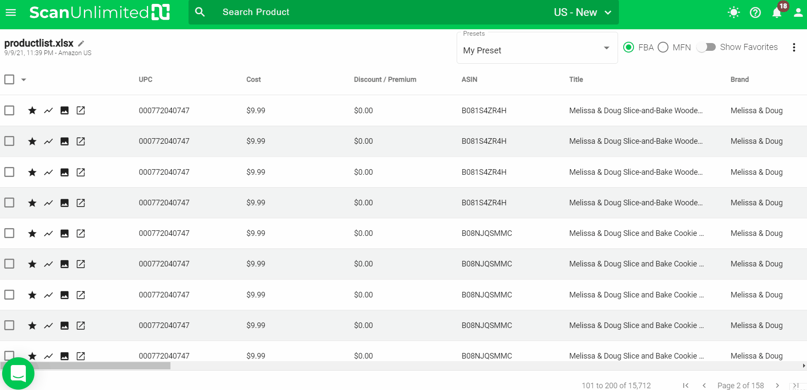
Task: Sort by the Cost column header
Action: (254, 80)
